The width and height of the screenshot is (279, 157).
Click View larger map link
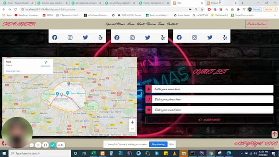[x=13, y=71]
